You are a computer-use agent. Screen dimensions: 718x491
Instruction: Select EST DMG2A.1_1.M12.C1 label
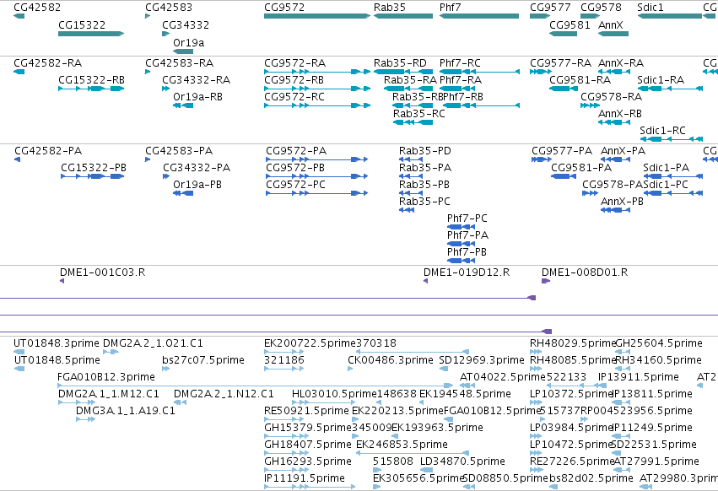point(109,394)
